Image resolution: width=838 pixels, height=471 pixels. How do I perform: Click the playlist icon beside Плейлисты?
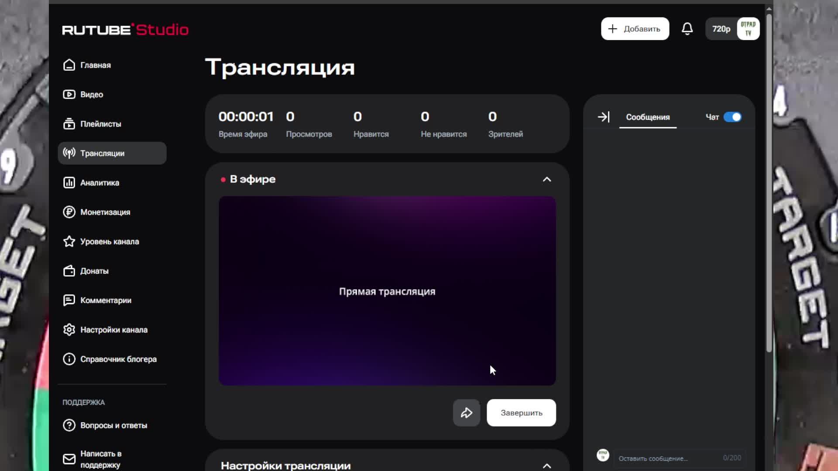tap(69, 124)
